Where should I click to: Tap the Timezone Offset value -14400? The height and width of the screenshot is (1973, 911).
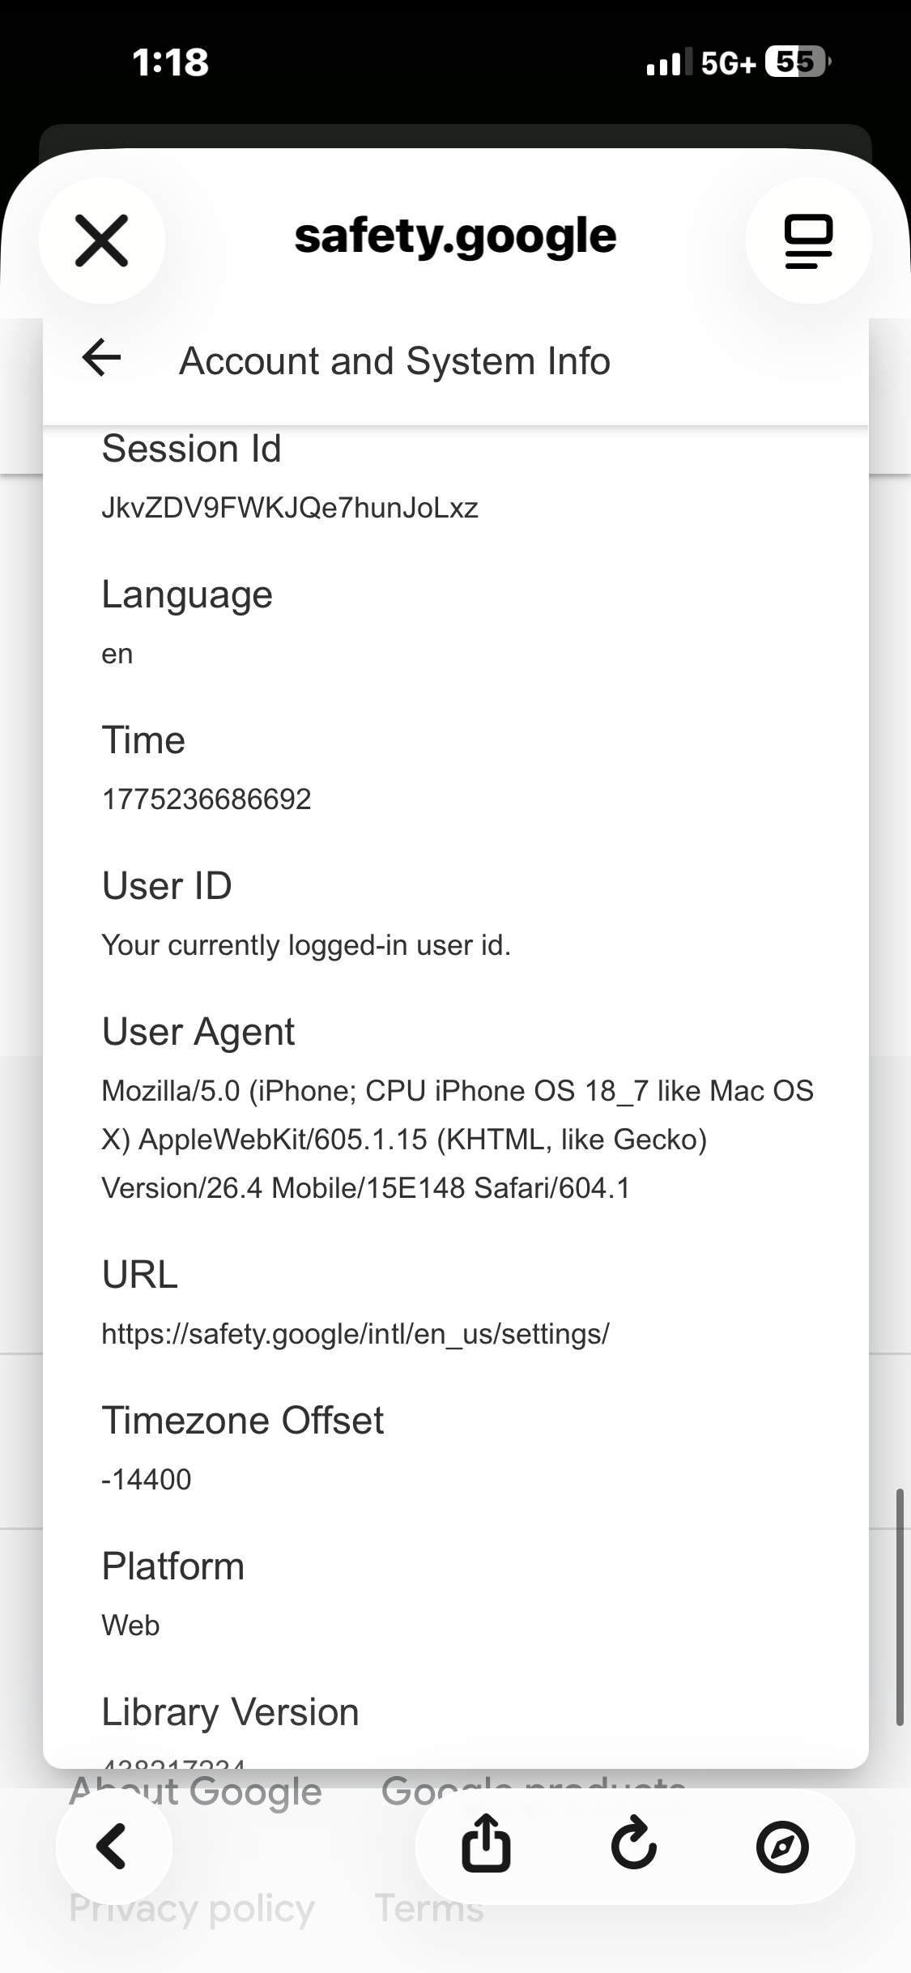click(147, 1480)
